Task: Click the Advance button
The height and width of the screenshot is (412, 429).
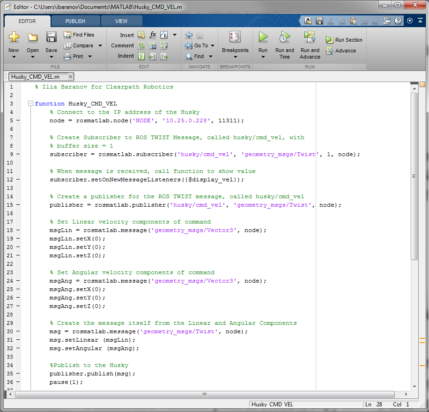Action: [341, 51]
